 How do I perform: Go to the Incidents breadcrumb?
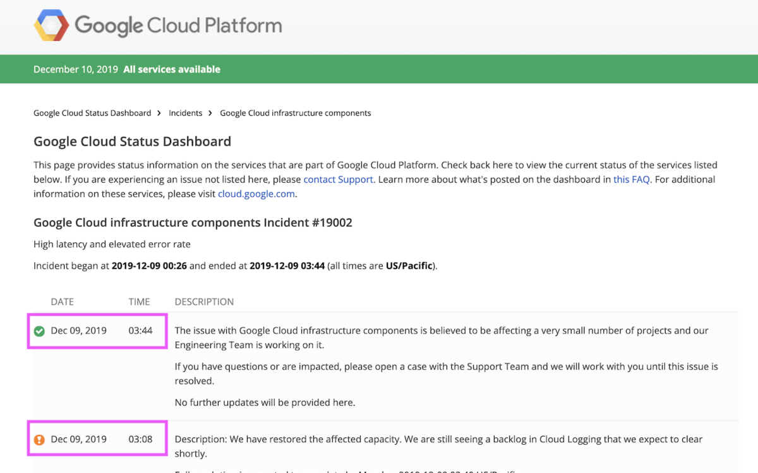pyautogui.click(x=185, y=113)
